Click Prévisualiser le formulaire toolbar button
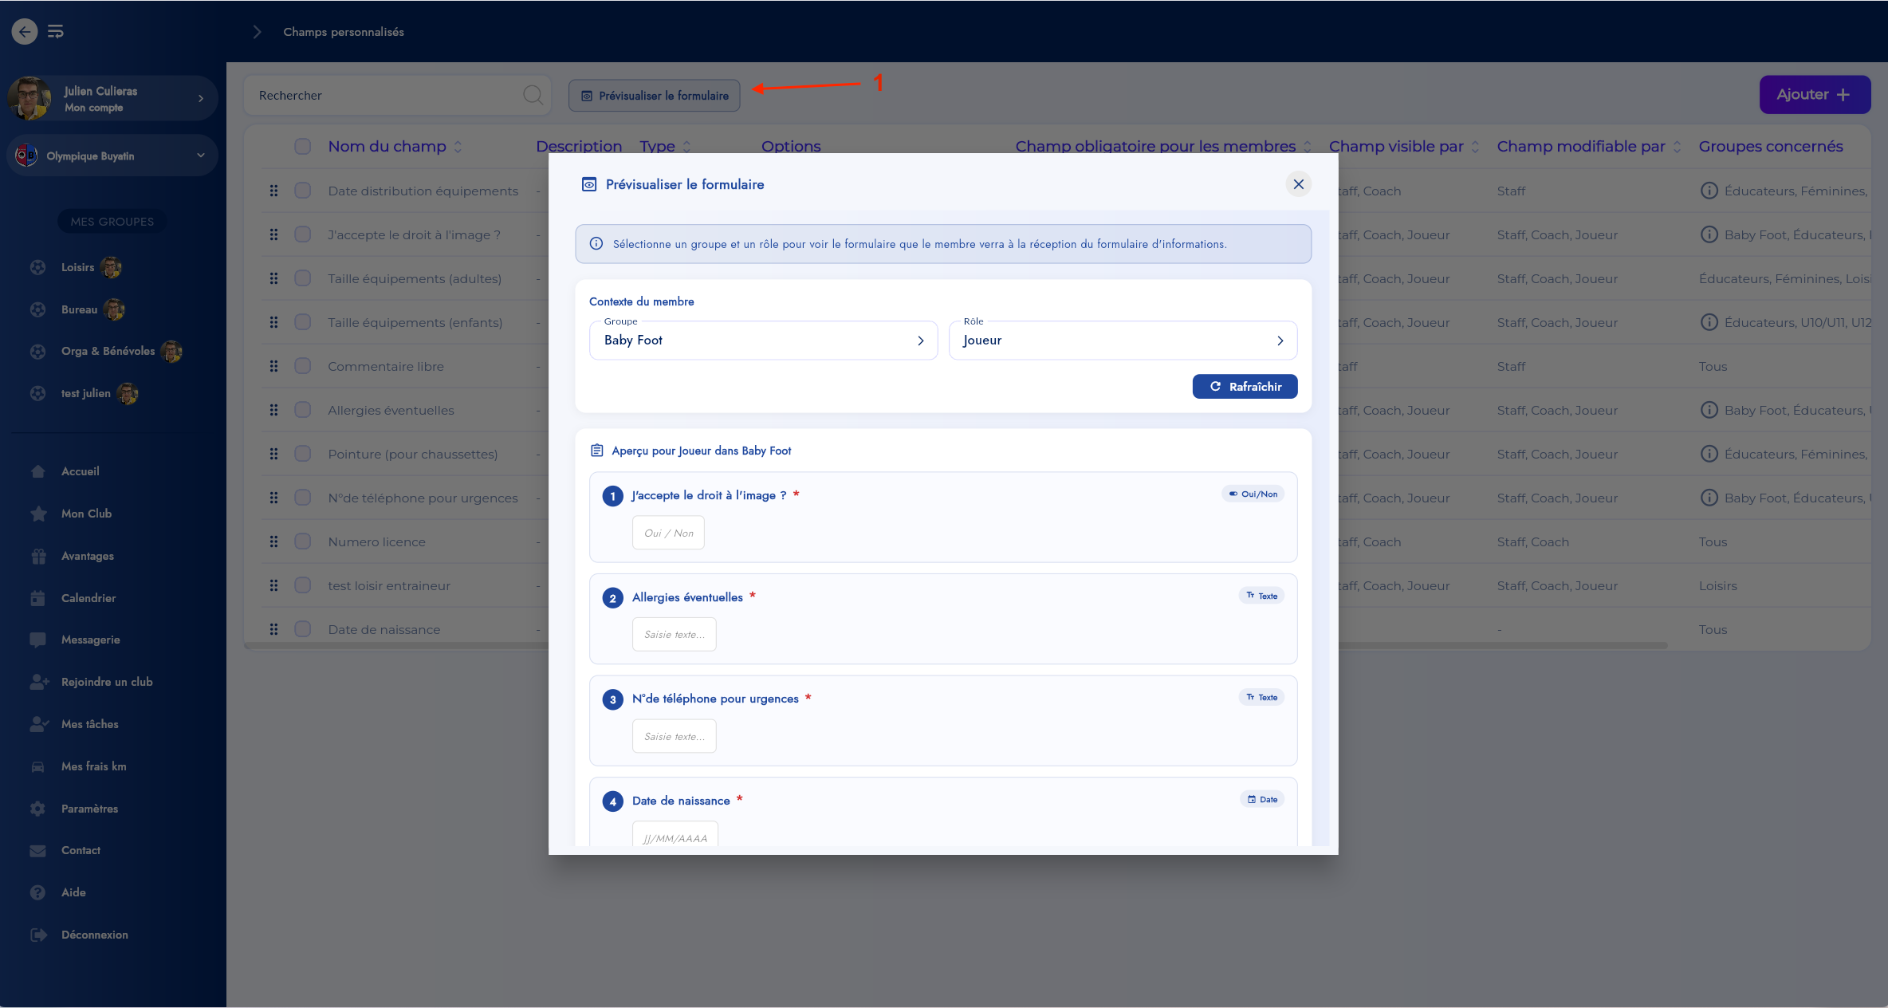 654,96
